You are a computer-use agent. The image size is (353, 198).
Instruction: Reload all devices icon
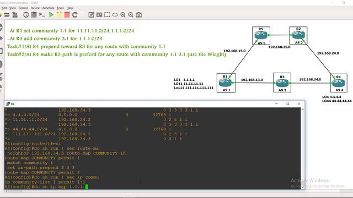pos(75,15)
